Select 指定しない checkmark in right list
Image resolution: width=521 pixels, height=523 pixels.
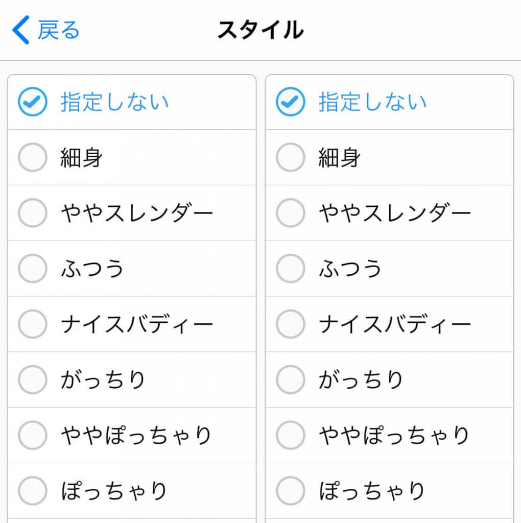point(291,102)
